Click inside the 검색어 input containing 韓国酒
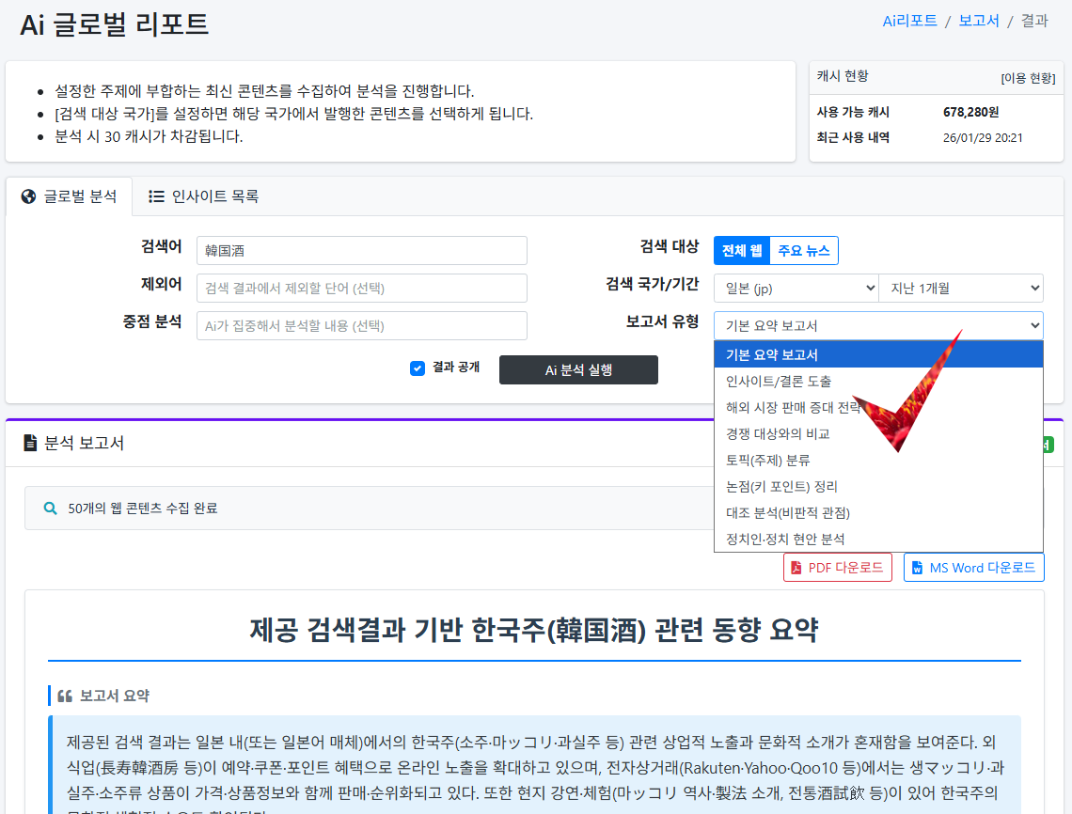This screenshot has height=814, width=1072. (361, 250)
